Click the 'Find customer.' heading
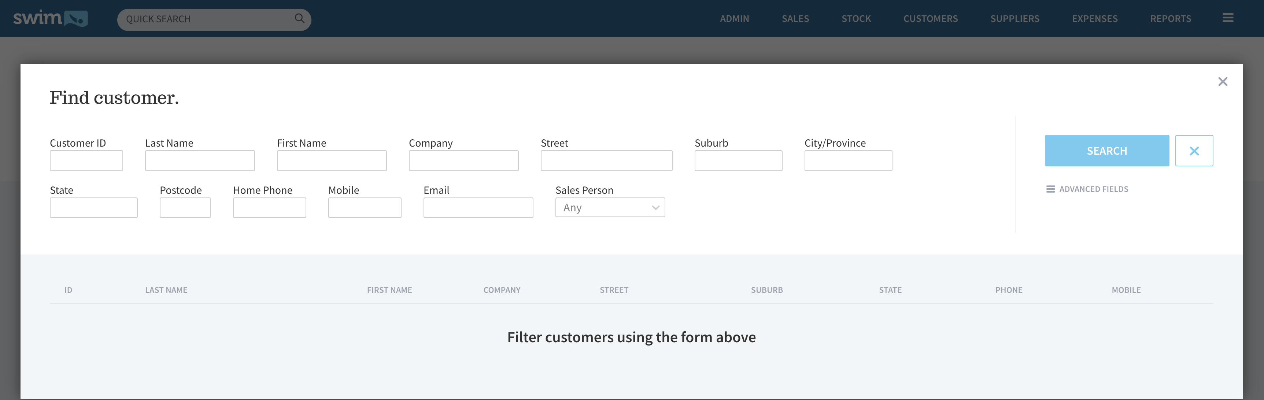The height and width of the screenshot is (400, 1264). coord(114,97)
